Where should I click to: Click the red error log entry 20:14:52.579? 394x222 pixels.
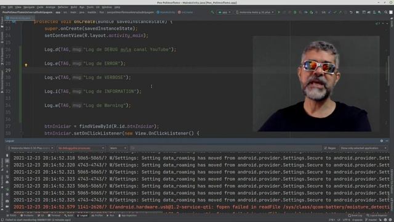pyautogui.click(x=201, y=207)
